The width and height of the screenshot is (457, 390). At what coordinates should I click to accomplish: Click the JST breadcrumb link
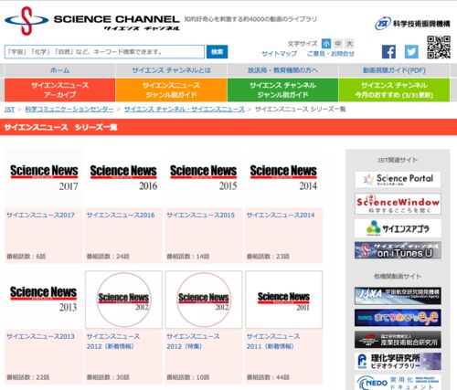[x=9, y=110]
